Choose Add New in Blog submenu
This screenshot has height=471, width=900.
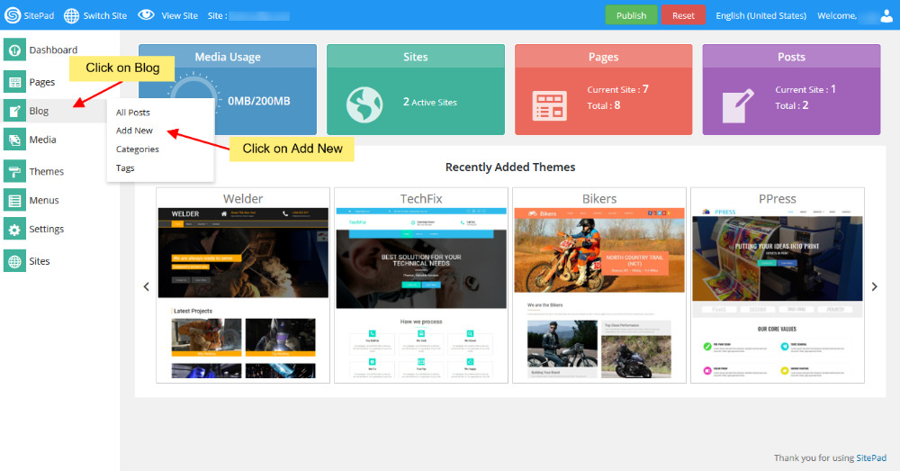click(134, 131)
